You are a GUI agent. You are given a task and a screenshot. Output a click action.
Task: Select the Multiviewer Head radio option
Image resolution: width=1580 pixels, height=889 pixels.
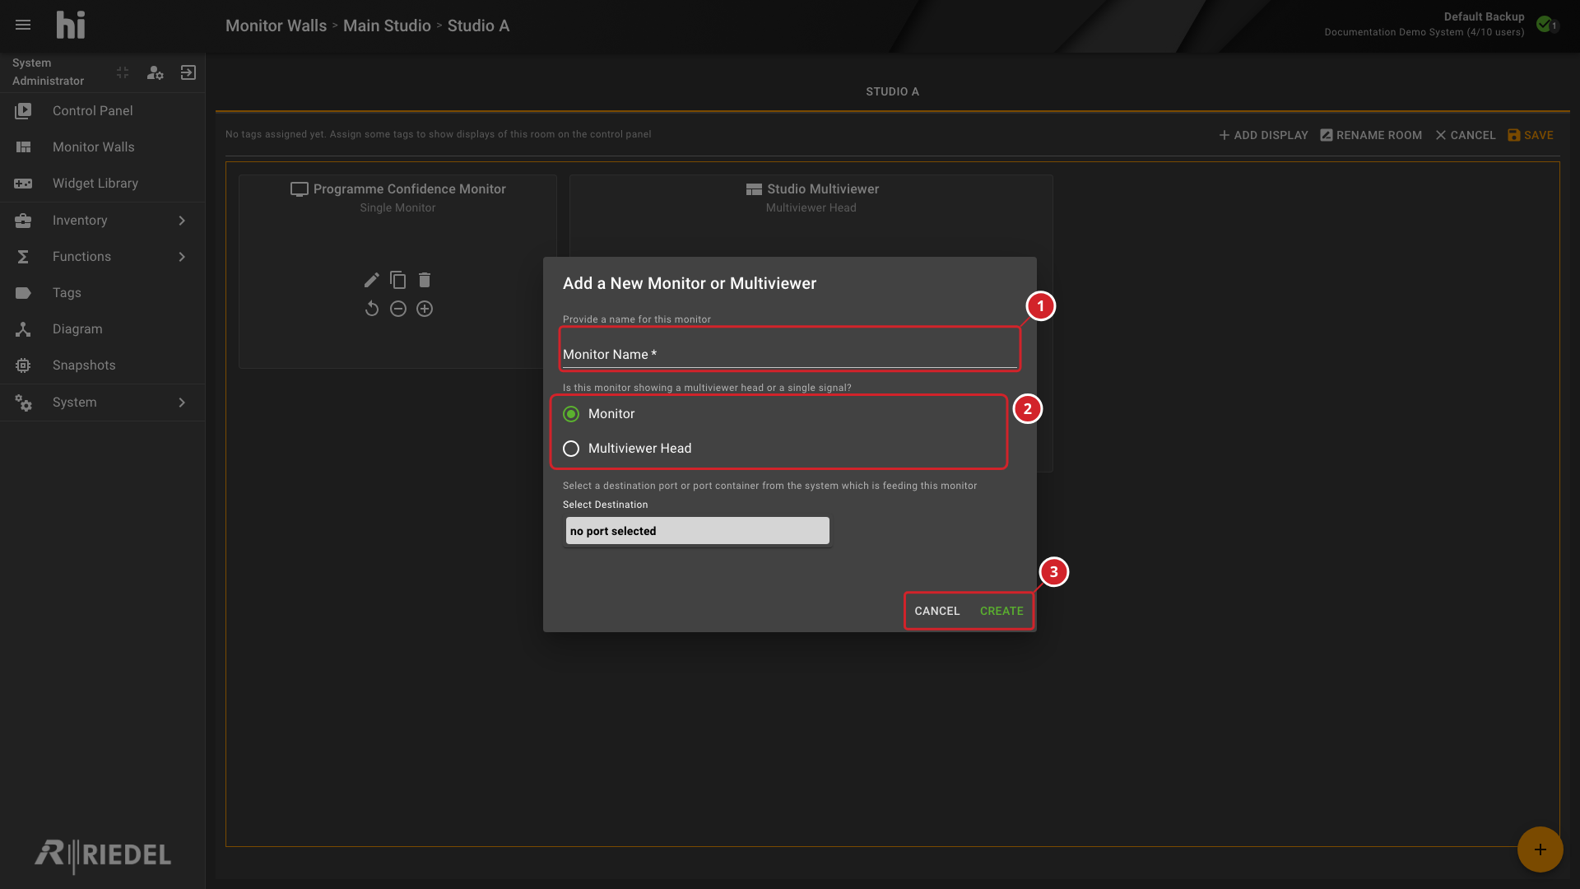[571, 449]
